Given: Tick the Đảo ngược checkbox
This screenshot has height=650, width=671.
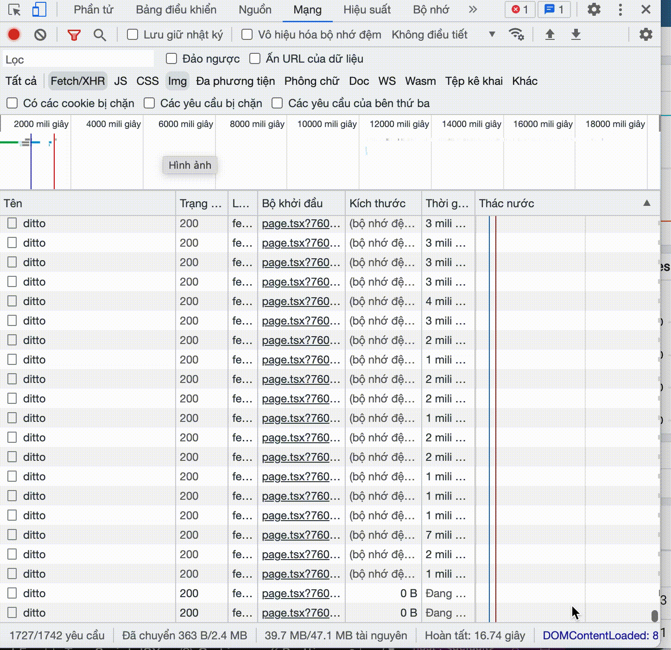Looking at the screenshot, I should (x=171, y=58).
